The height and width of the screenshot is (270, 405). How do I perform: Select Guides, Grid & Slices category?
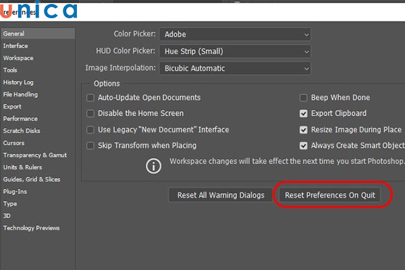31,180
